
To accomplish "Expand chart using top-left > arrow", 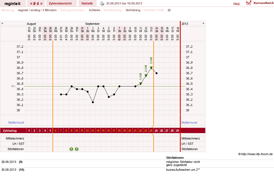I will 2,23.
